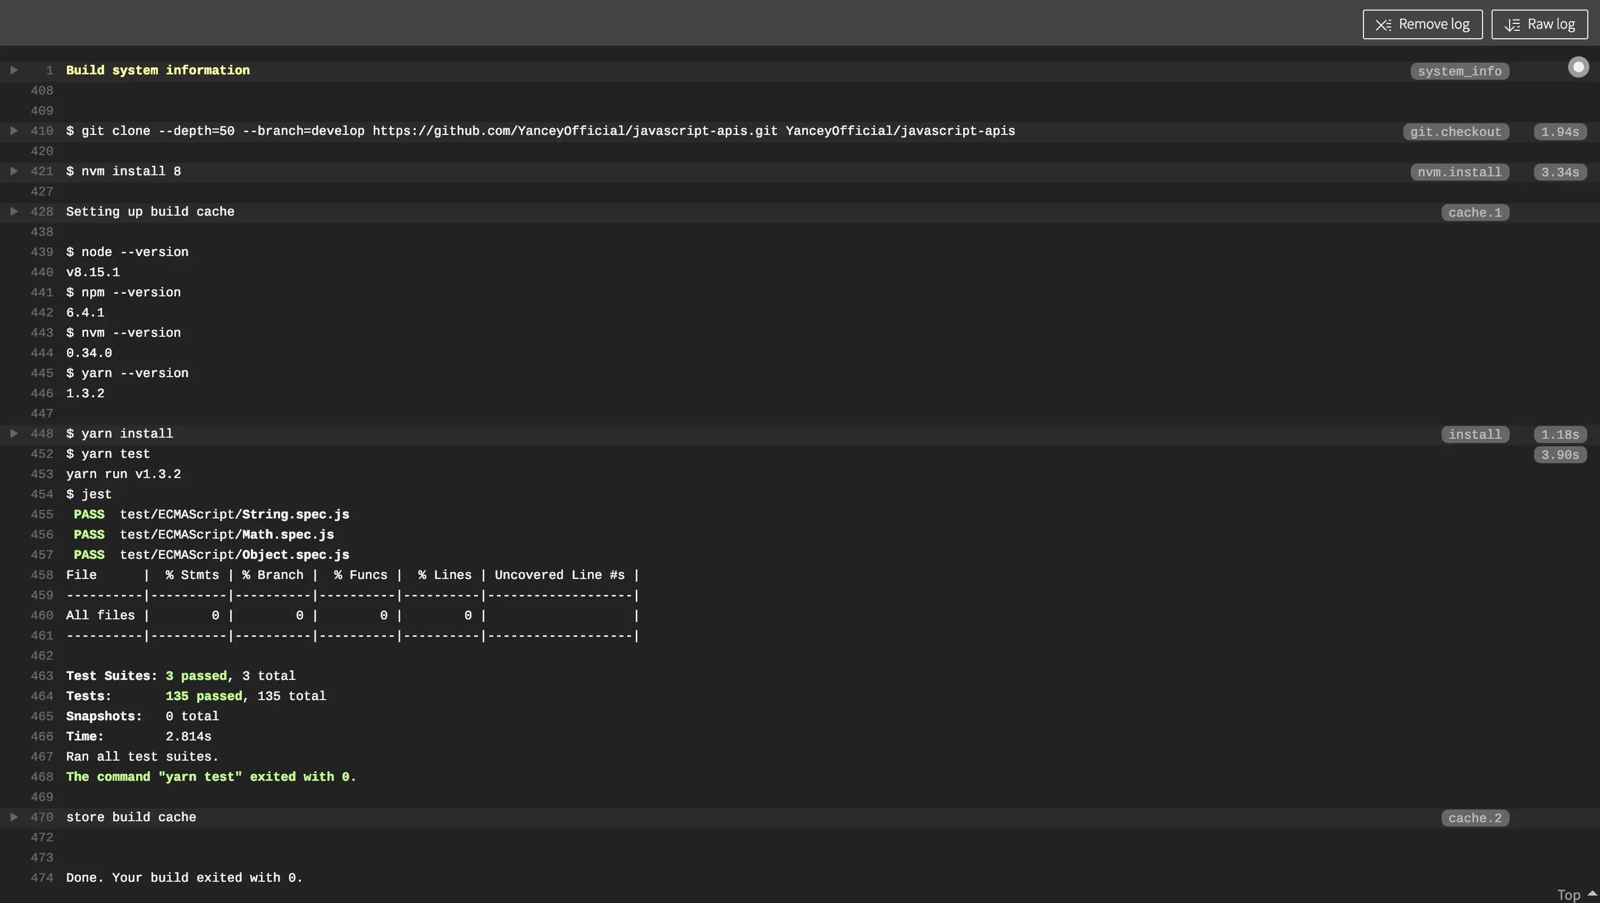This screenshot has width=1600, height=903.
Task: Click the git.checkout label badge
Action: coord(1455,132)
